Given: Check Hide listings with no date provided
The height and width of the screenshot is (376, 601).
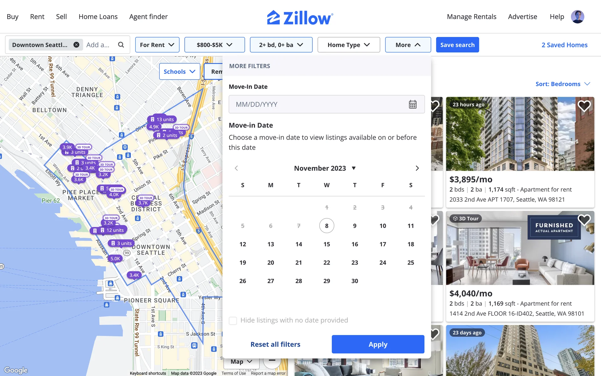Looking at the screenshot, I should pyautogui.click(x=233, y=321).
